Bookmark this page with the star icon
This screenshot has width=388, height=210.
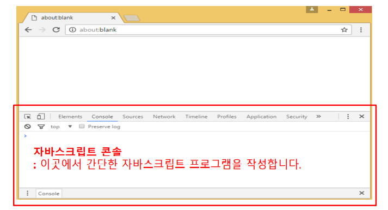[344, 30]
